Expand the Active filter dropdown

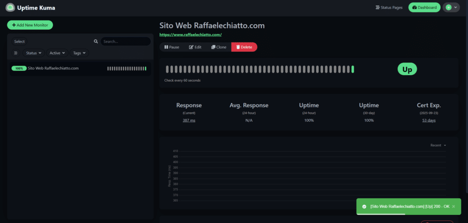pos(57,53)
